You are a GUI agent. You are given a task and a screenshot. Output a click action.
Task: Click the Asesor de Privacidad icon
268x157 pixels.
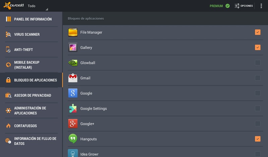8,95
